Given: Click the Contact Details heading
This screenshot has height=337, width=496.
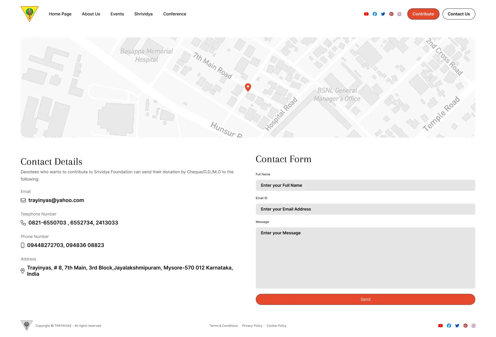Looking at the screenshot, I should point(51,162).
